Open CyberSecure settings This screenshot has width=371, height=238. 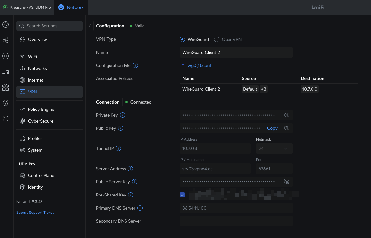coord(49,121)
